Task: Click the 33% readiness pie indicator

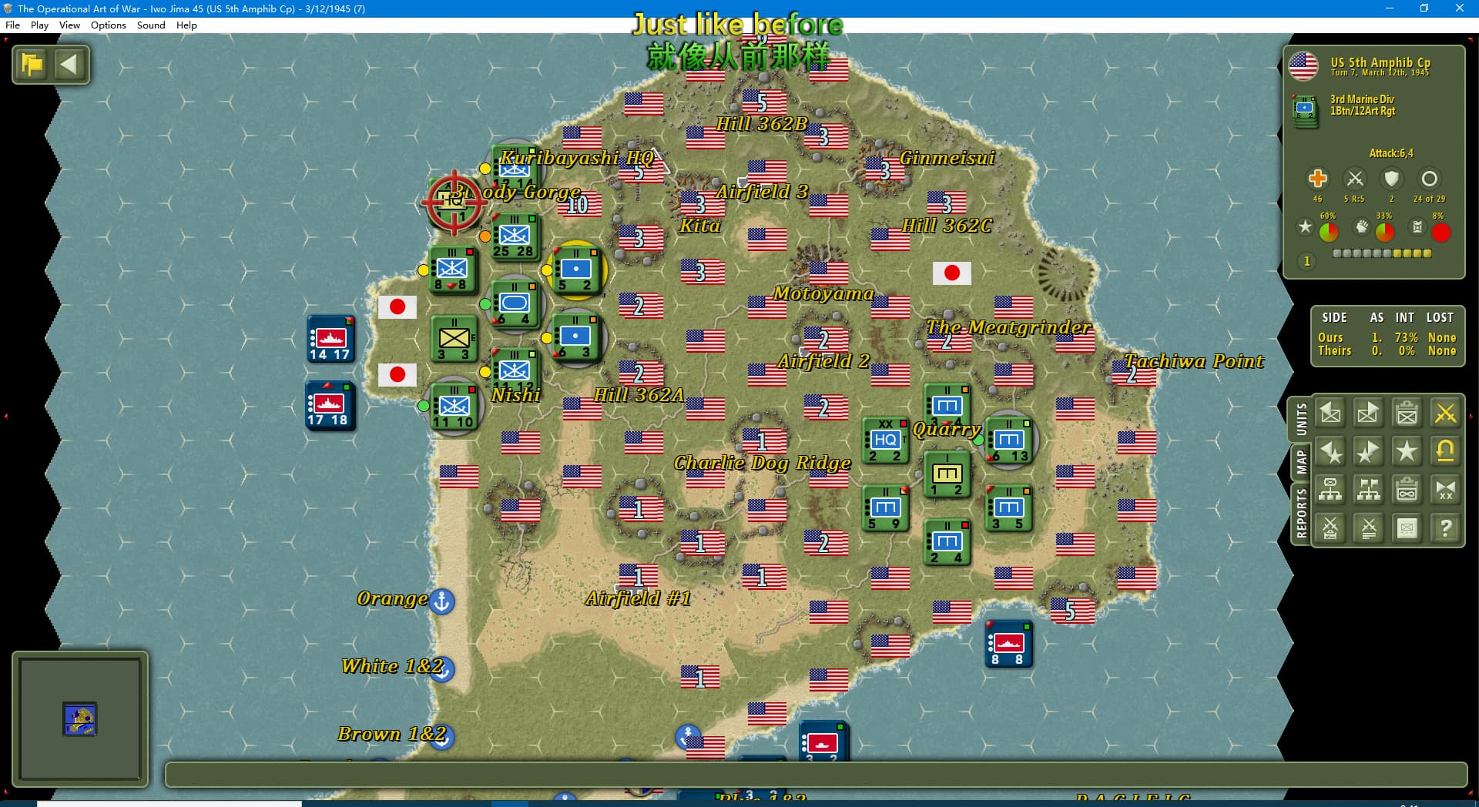Action: (x=1385, y=232)
